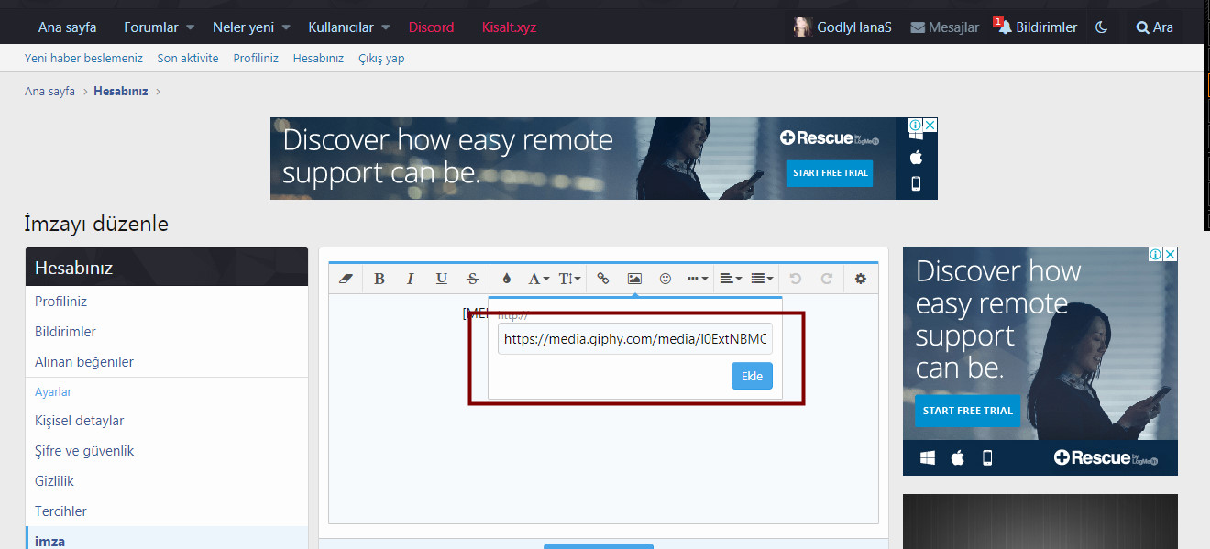The image size is (1210, 549).
Task: Open the list type dropdown
Action: (x=762, y=279)
